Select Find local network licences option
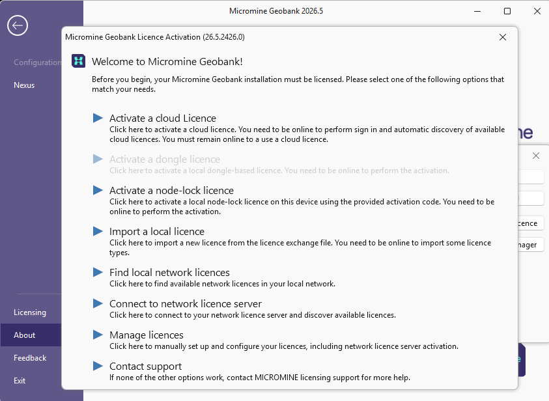 [x=169, y=272]
